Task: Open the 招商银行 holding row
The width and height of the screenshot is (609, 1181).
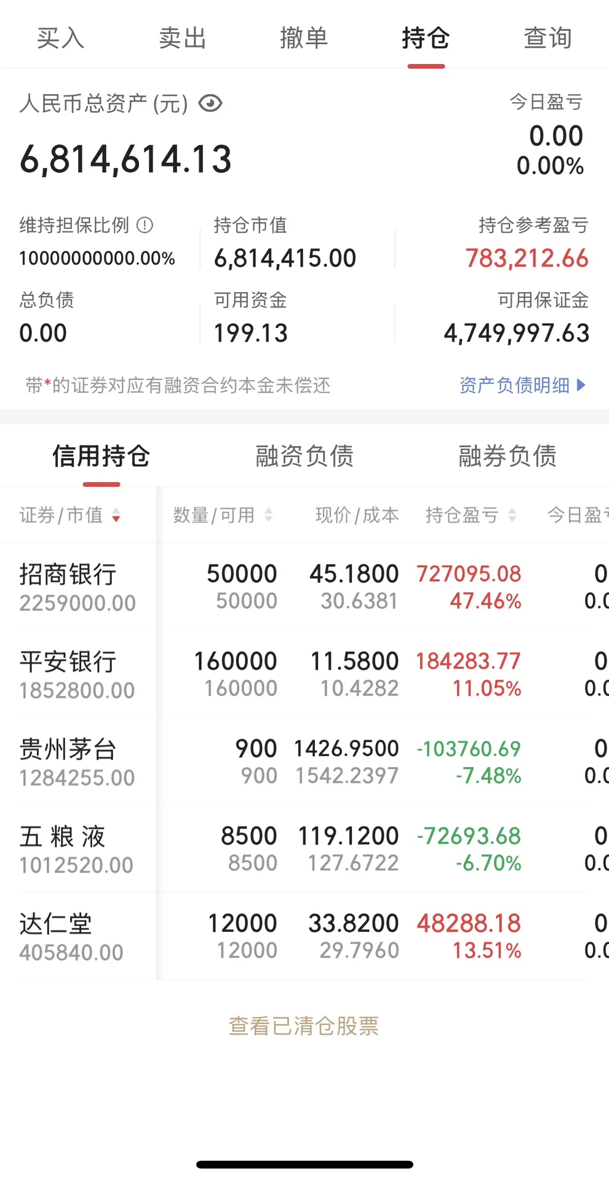Action: coord(304,587)
